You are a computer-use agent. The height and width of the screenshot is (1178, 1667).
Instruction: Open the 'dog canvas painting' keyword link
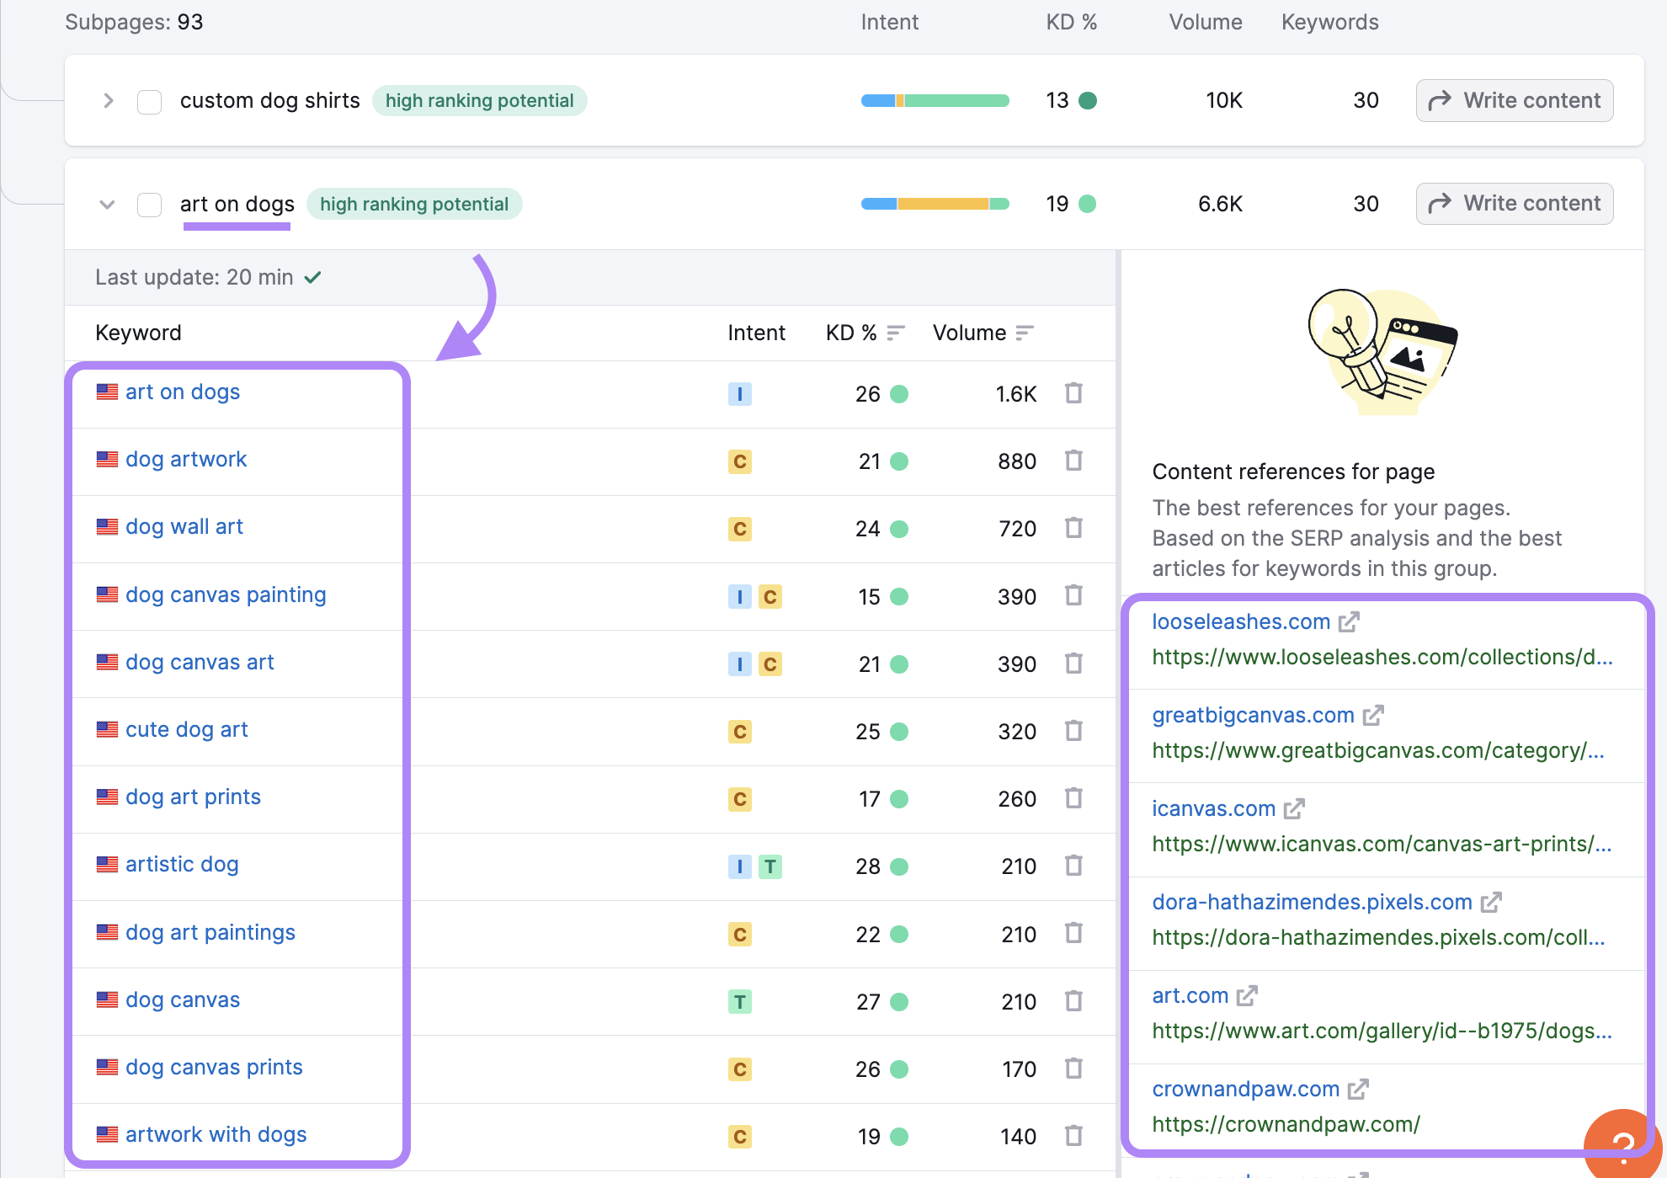pyautogui.click(x=226, y=595)
